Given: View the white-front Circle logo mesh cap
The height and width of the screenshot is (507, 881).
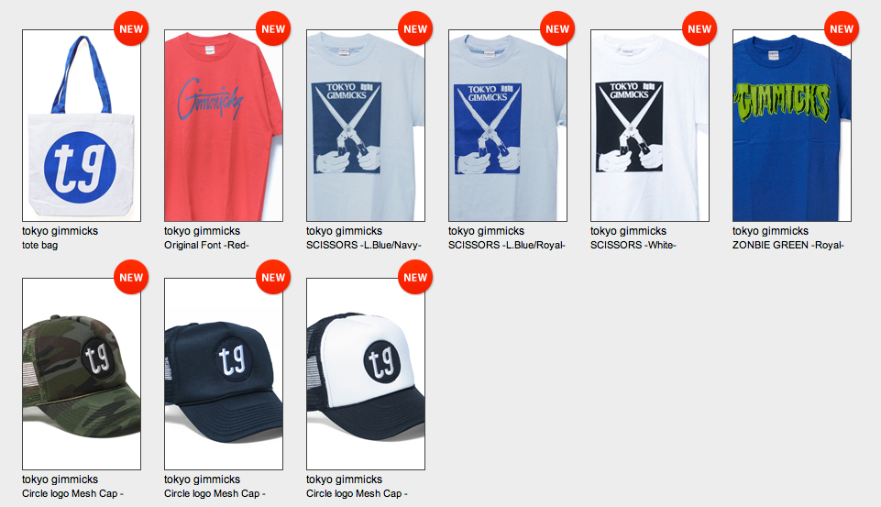Looking at the screenshot, I should tap(366, 374).
